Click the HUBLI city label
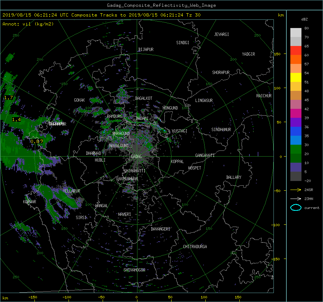This screenshot has width=323, height=302. coord(100,160)
